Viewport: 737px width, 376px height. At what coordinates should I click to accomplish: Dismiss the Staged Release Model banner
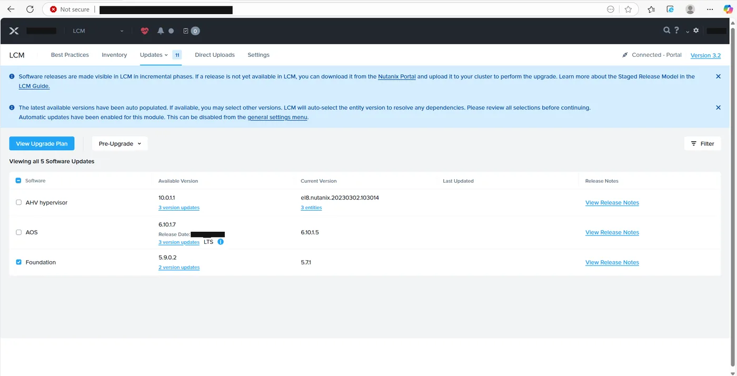pos(718,76)
